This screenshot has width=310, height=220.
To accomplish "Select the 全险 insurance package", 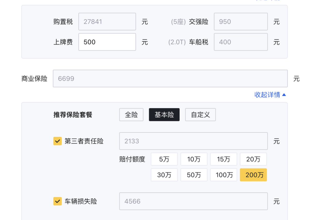I will [131, 115].
